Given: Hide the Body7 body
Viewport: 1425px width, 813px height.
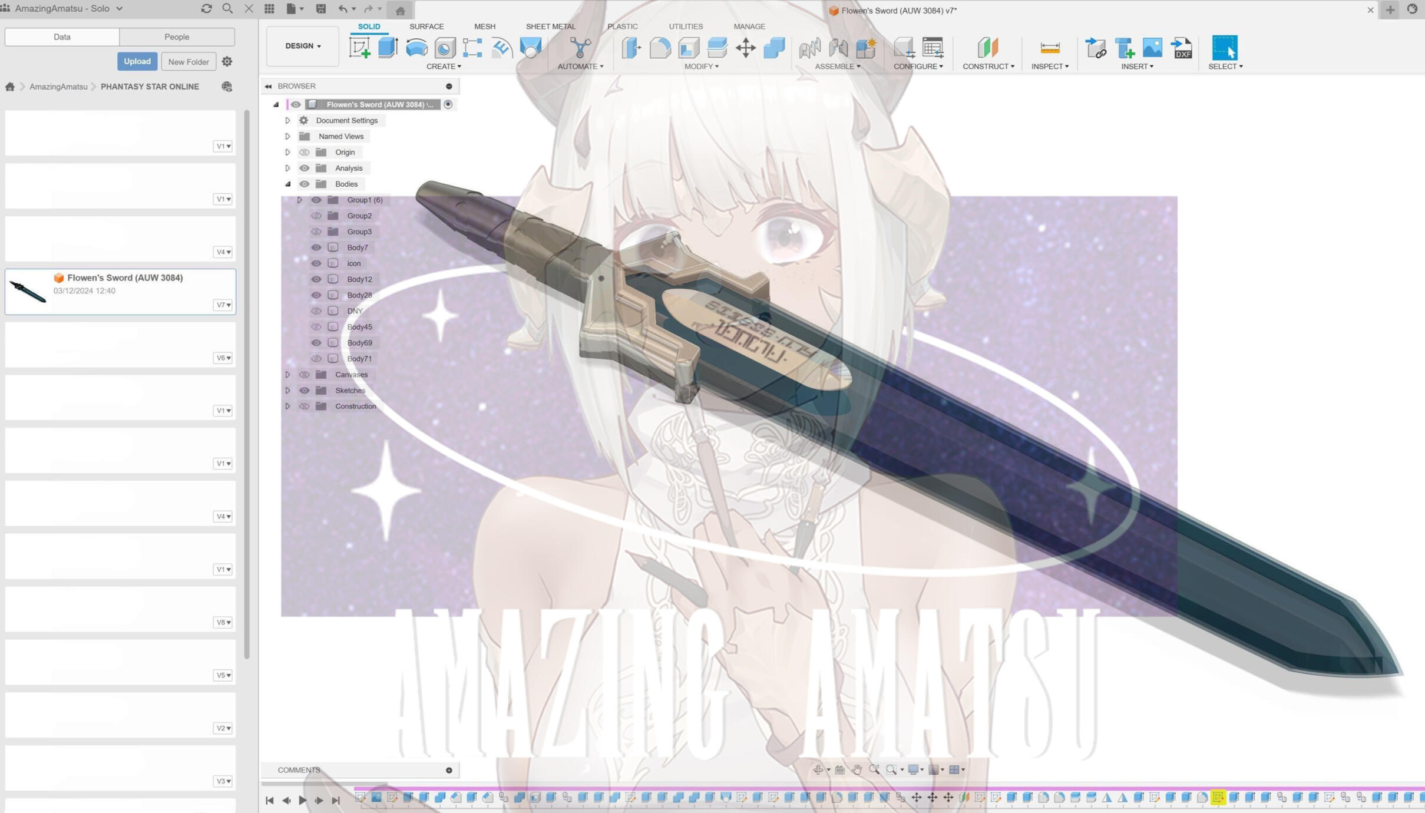Looking at the screenshot, I should (x=316, y=247).
